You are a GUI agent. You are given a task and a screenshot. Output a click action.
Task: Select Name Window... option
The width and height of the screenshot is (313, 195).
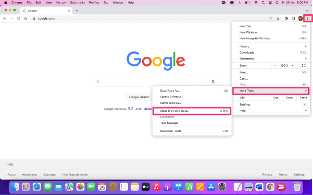tap(192, 103)
